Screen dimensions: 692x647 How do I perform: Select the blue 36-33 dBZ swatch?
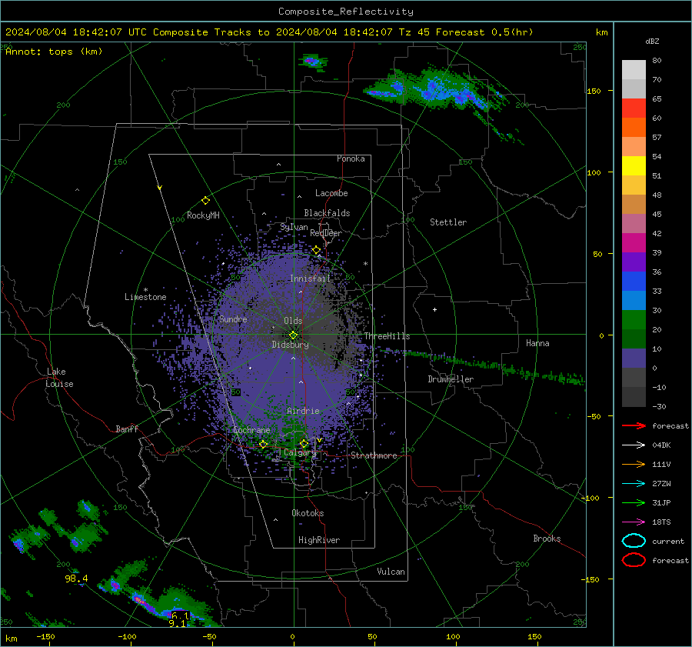pos(634,281)
